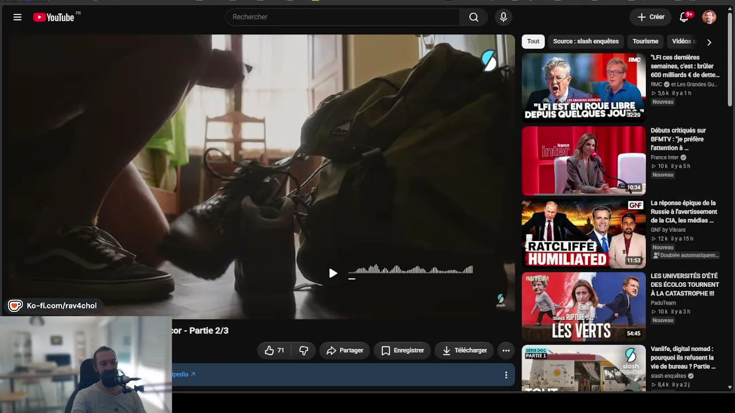Visit the GNF by Vikrant channel name
735x413 pixels.
coord(668,230)
